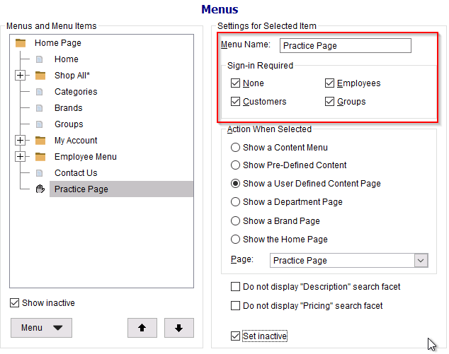
Task: Move menu item down with arrow button
Action: tap(179, 328)
